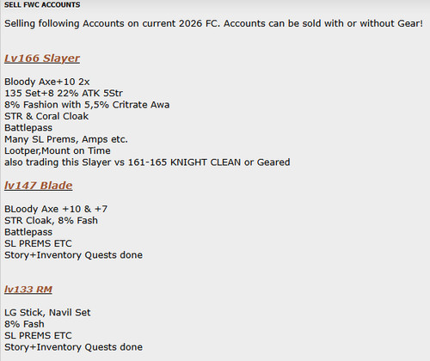Image resolution: width=430 pixels, height=361 pixels.
Task: Click the '8% Fash' line under RM
Action: pyautogui.click(x=24, y=324)
